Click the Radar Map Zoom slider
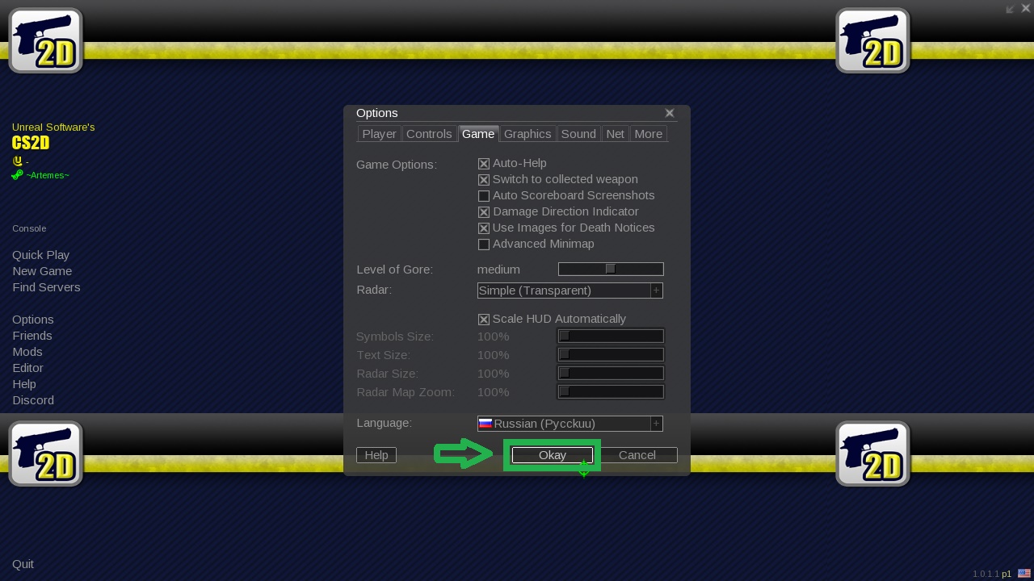The width and height of the screenshot is (1034, 581). pos(611,392)
